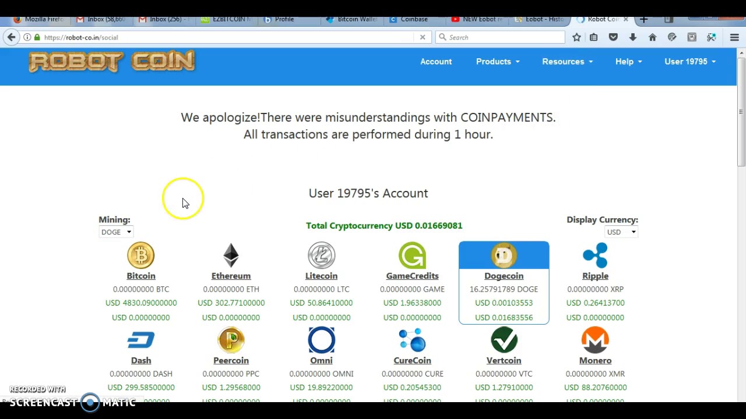Expand the Resources menu
This screenshot has height=419, width=746.
(567, 62)
